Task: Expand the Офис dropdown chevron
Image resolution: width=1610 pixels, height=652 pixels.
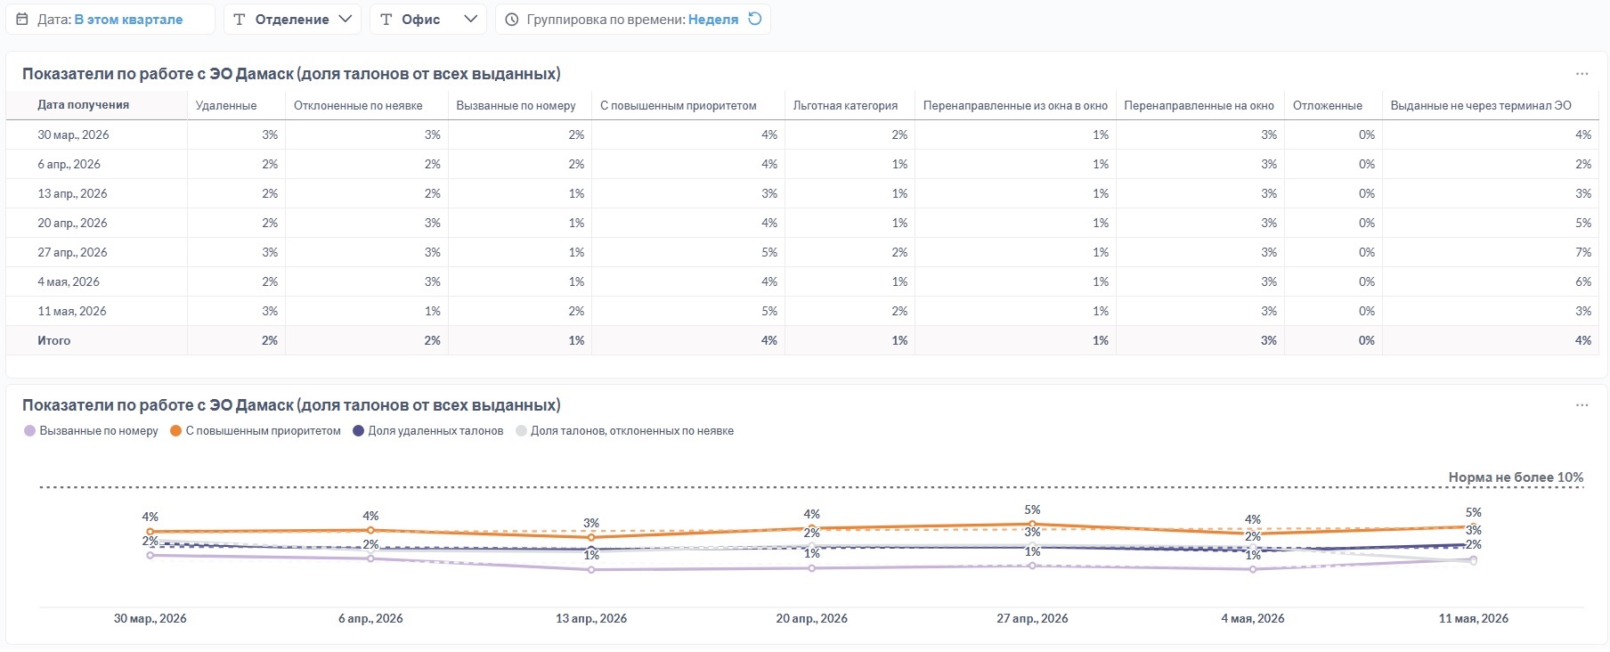Action: (471, 19)
